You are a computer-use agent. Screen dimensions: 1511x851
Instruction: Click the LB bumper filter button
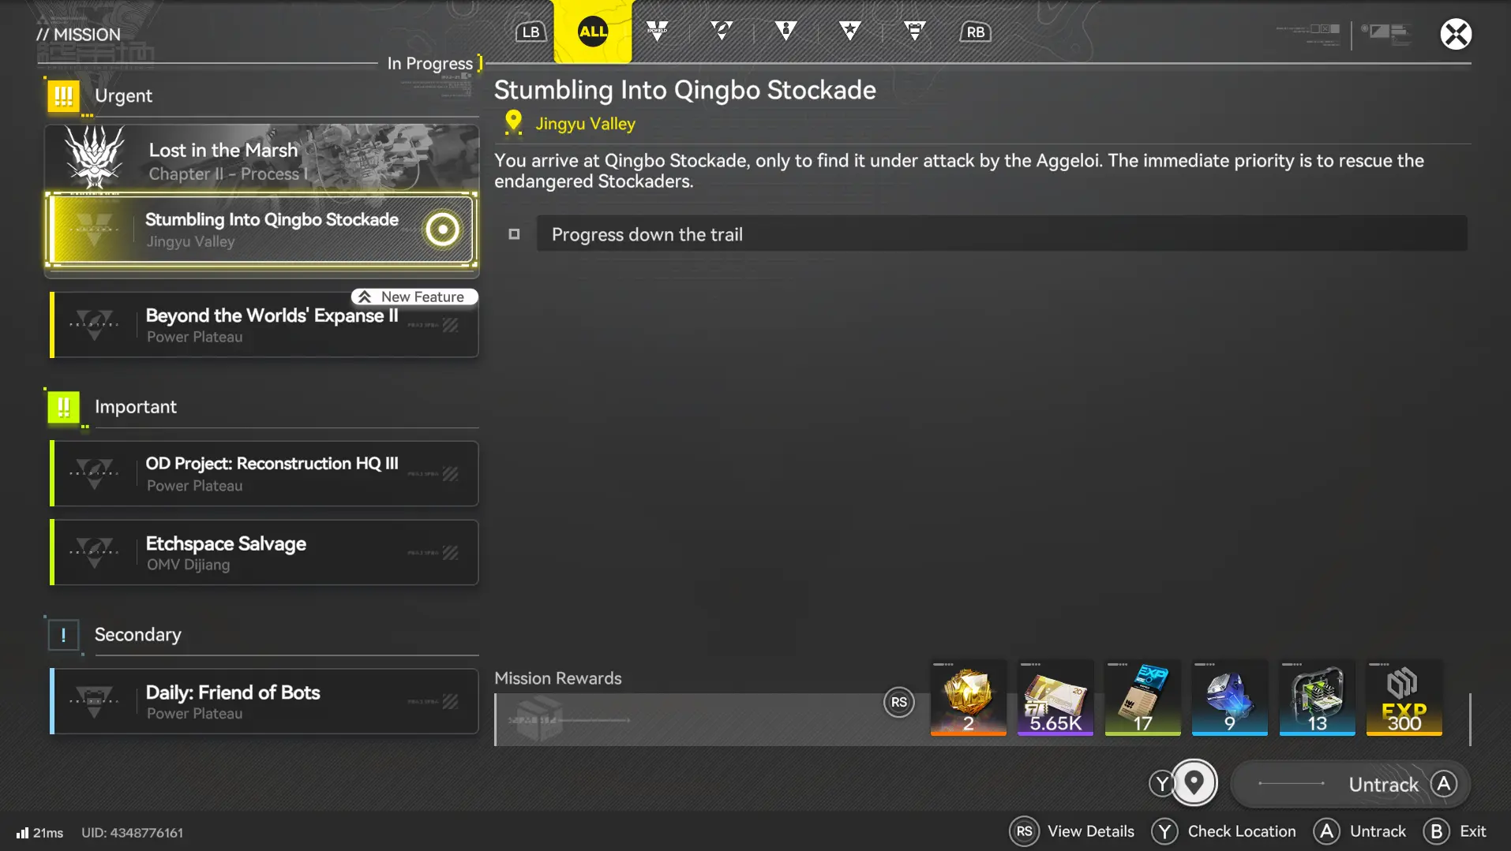point(531,32)
